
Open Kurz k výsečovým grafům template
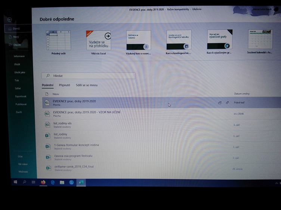219,42
